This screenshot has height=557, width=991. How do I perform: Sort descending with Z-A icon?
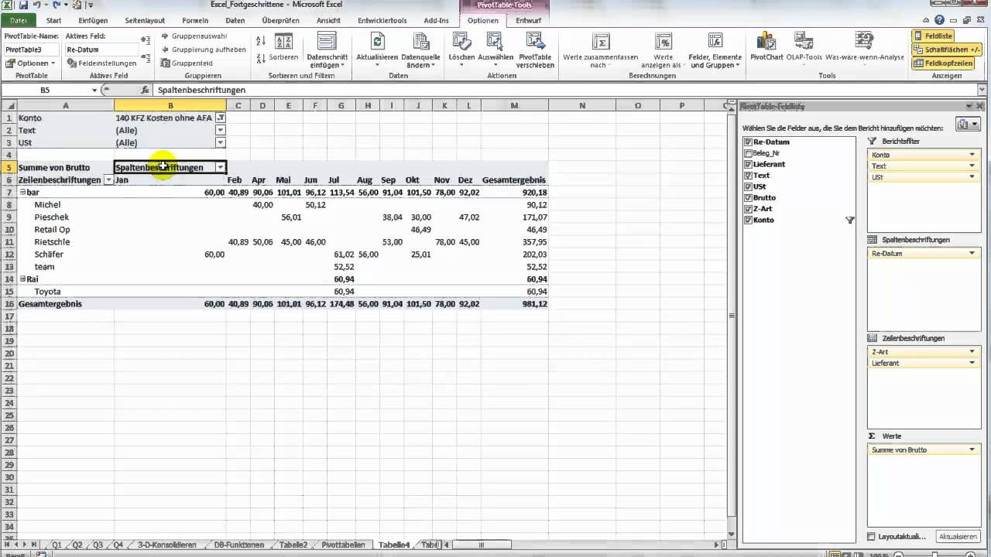point(261,58)
